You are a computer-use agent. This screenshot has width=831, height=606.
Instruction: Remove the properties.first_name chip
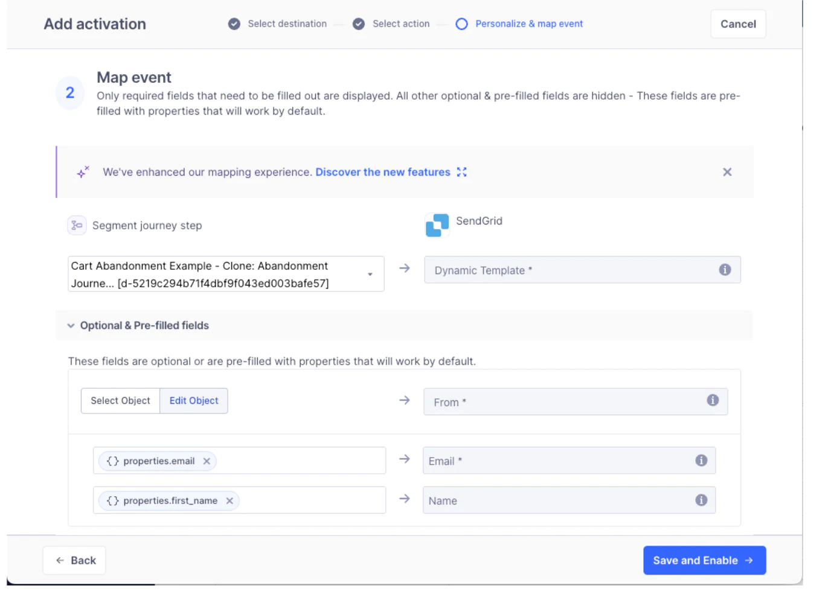(x=229, y=501)
